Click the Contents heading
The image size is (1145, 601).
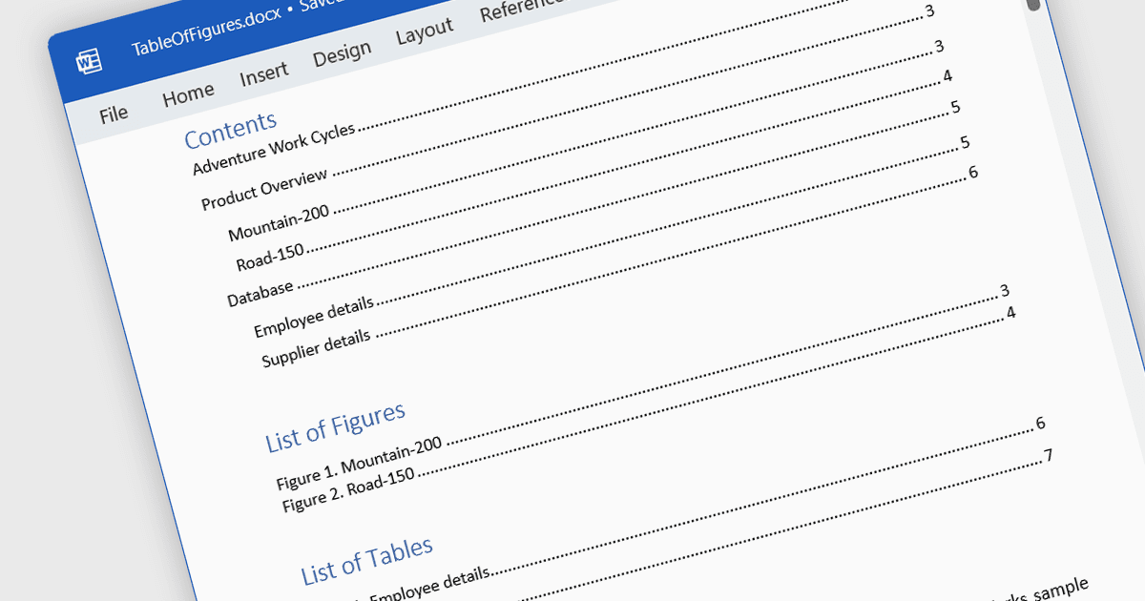231,131
